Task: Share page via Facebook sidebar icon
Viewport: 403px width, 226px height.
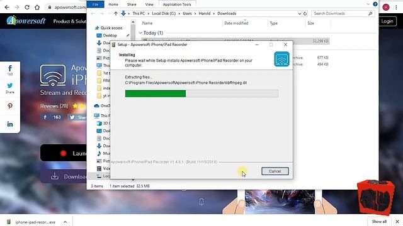Action: pyautogui.click(x=10, y=70)
